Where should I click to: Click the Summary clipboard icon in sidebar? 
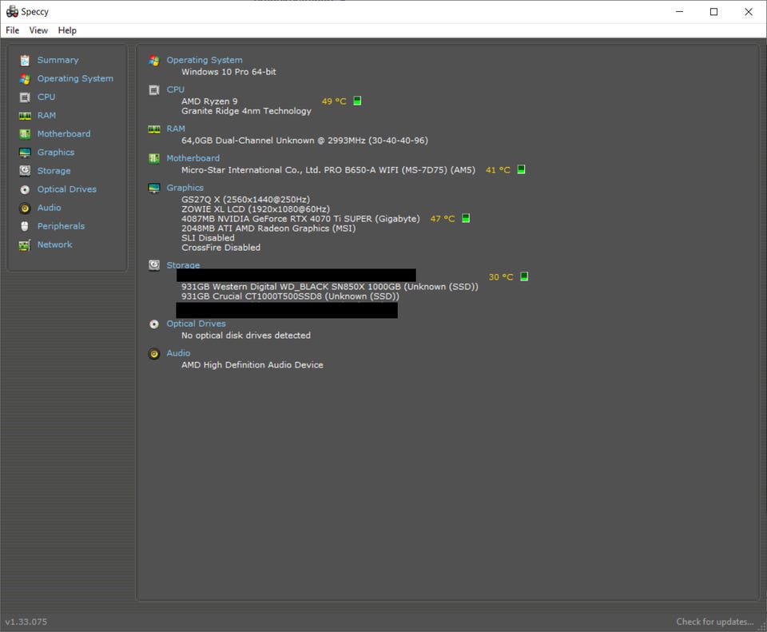[x=25, y=60]
